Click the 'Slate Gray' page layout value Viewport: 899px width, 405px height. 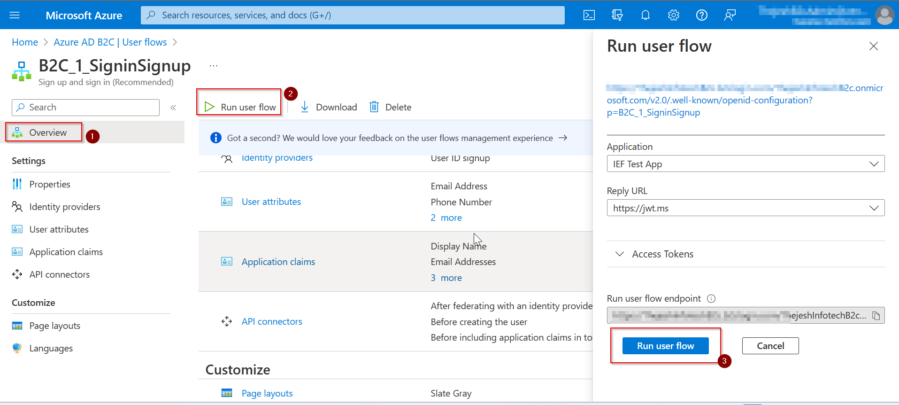click(x=451, y=393)
